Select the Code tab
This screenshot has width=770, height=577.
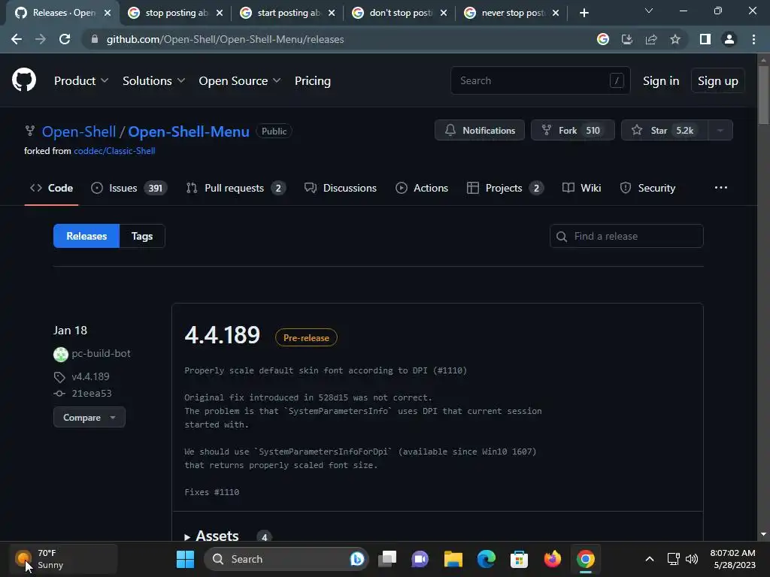(x=52, y=188)
